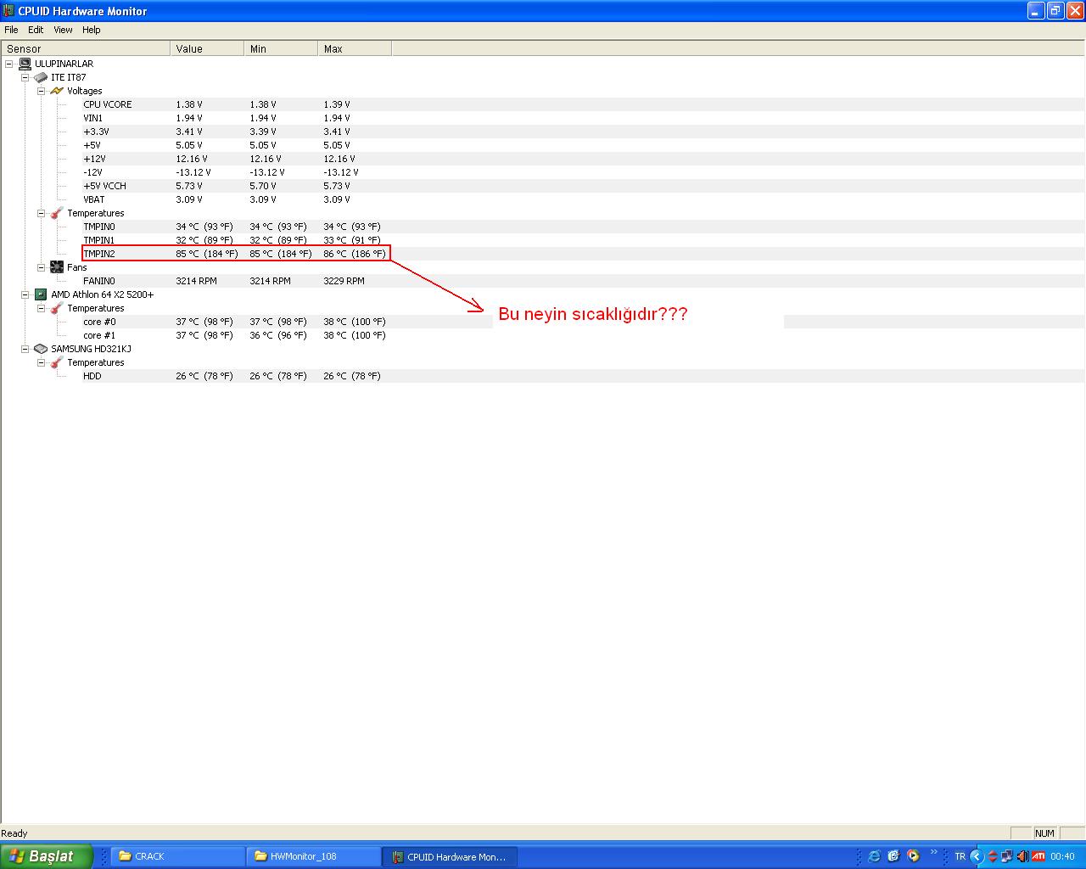Click thermometer icon beside ITE IT87 Temperatures
1086x869 pixels.
pyautogui.click(x=57, y=213)
